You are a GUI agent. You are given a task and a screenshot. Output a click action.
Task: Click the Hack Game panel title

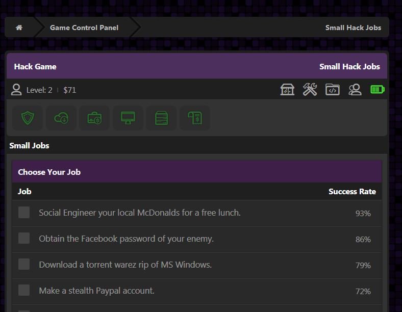pyautogui.click(x=35, y=67)
